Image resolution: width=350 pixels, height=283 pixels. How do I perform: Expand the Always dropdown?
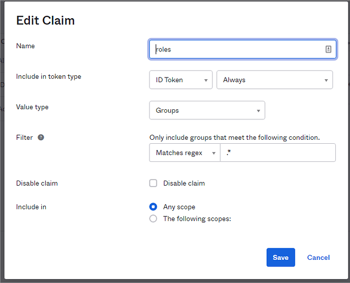(x=274, y=80)
